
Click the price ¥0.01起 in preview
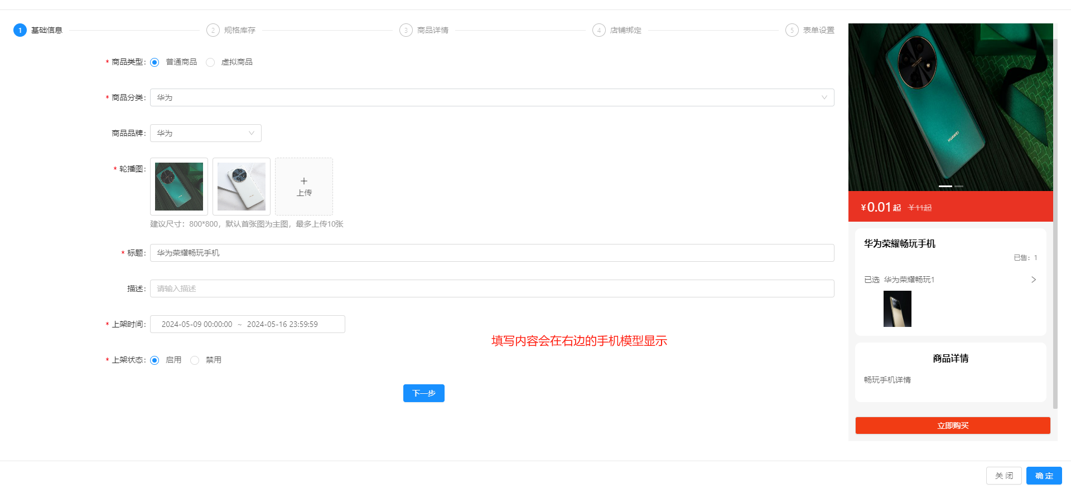point(881,207)
